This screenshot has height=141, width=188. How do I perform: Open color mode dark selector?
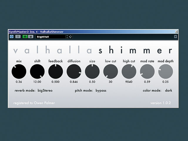169,90
